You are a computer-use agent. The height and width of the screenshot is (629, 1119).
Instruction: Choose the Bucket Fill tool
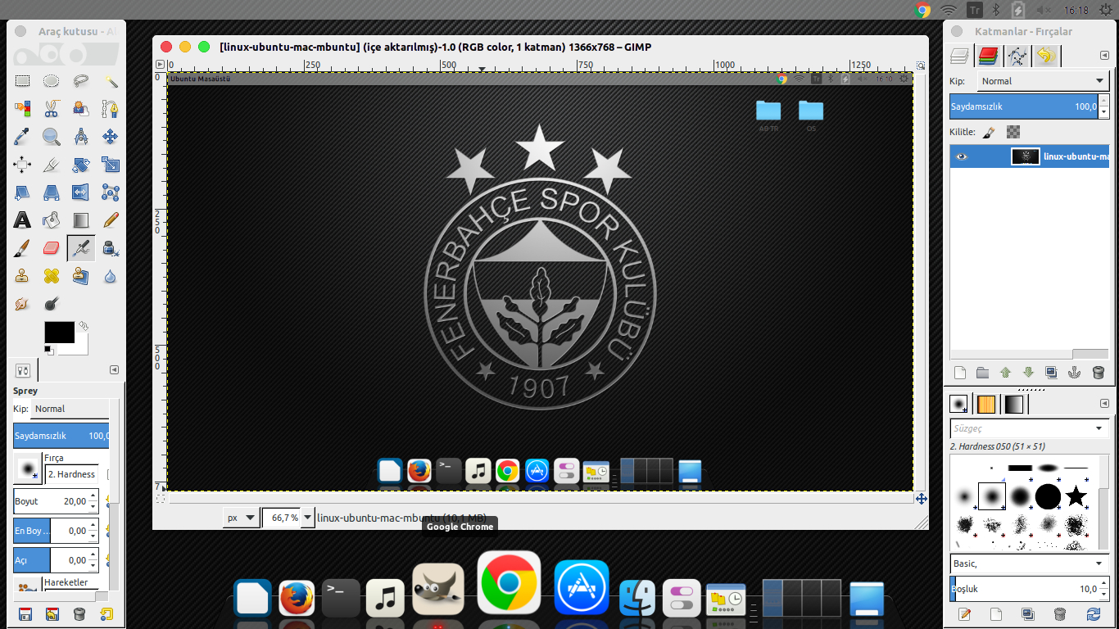pyautogui.click(x=52, y=219)
